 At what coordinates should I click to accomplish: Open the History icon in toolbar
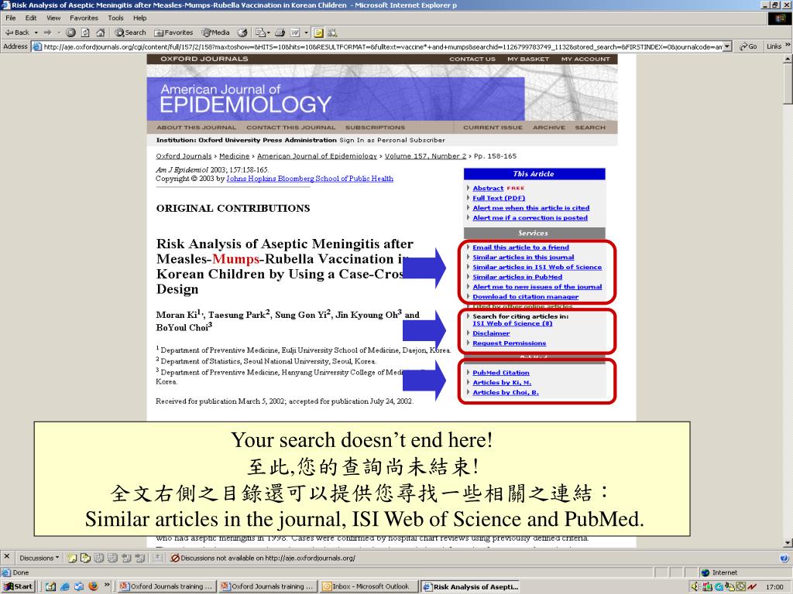[x=242, y=32]
